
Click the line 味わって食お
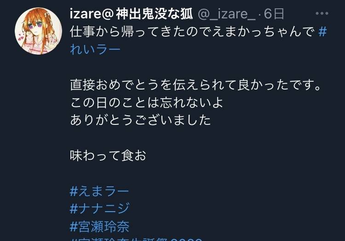click(x=108, y=156)
